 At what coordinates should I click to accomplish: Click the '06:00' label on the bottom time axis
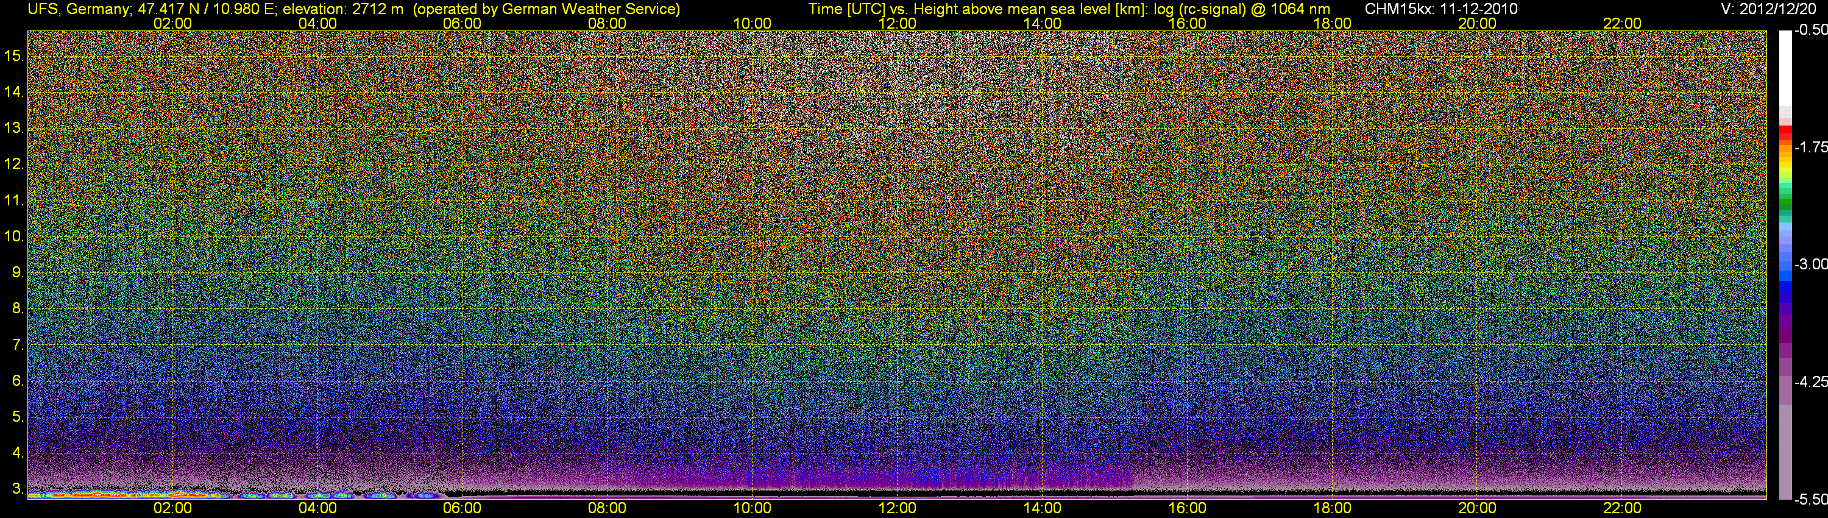pyautogui.click(x=462, y=508)
